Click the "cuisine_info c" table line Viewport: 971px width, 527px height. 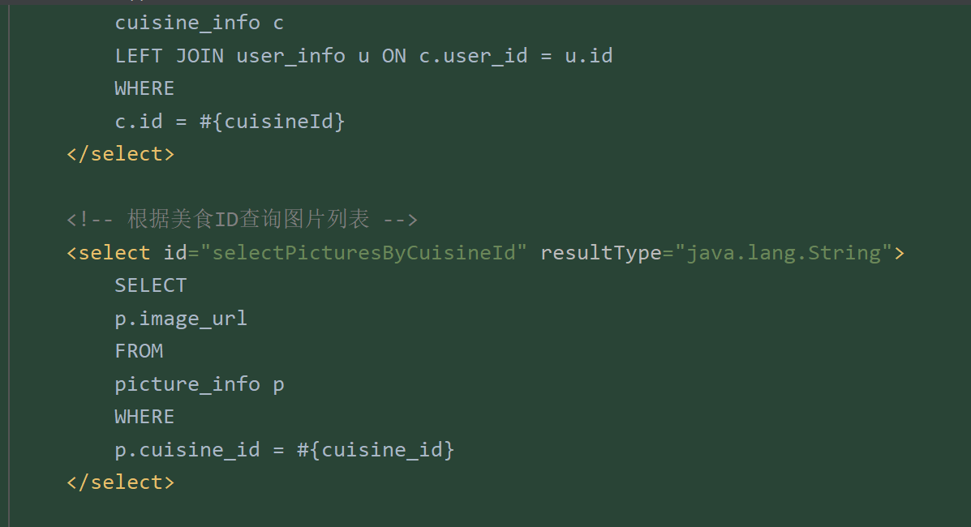(199, 23)
